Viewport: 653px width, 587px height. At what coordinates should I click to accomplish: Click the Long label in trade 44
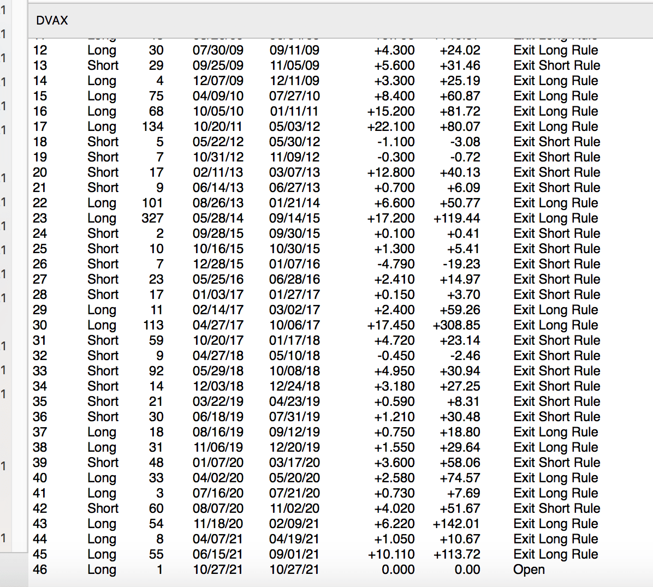click(x=102, y=540)
